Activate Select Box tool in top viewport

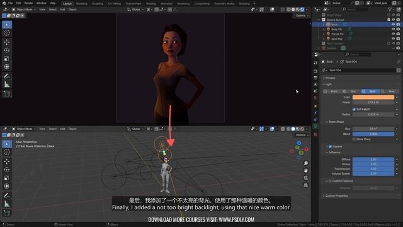click(7, 25)
